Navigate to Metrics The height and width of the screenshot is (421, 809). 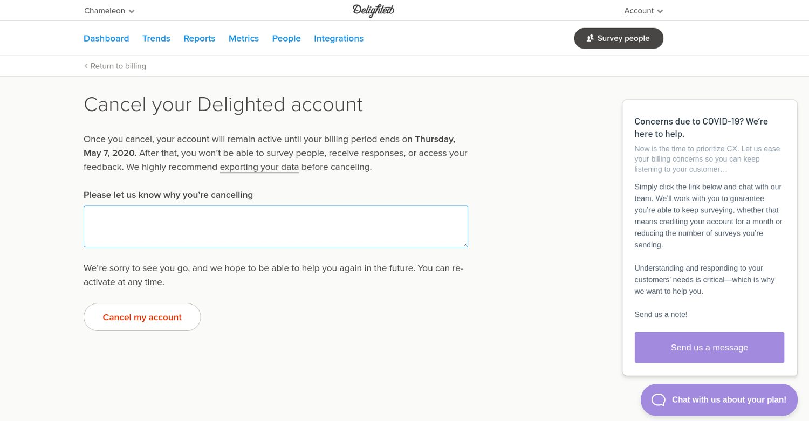point(244,38)
